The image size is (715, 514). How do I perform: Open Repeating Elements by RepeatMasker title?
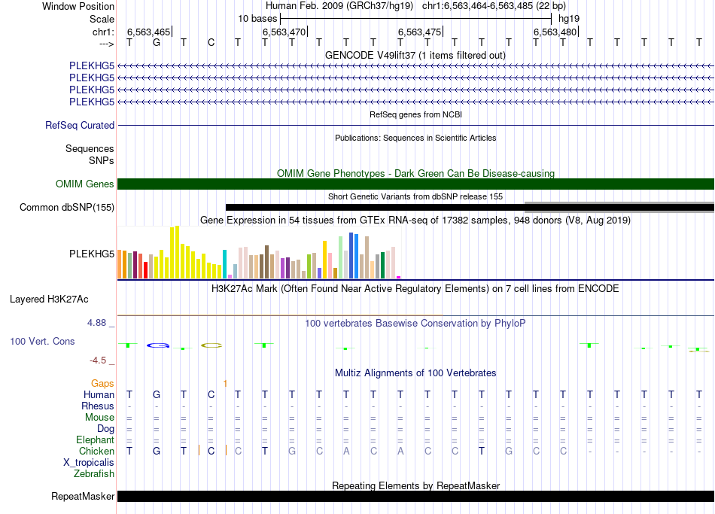point(415,485)
